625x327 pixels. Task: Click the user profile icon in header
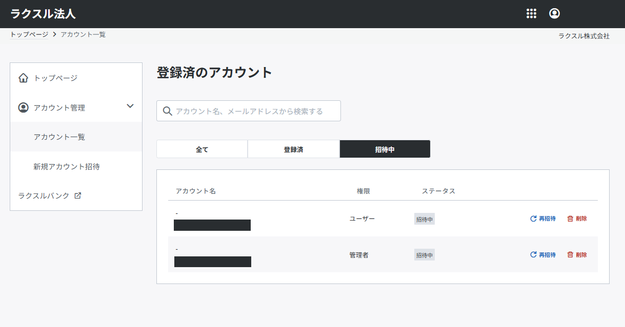point(554,14)
